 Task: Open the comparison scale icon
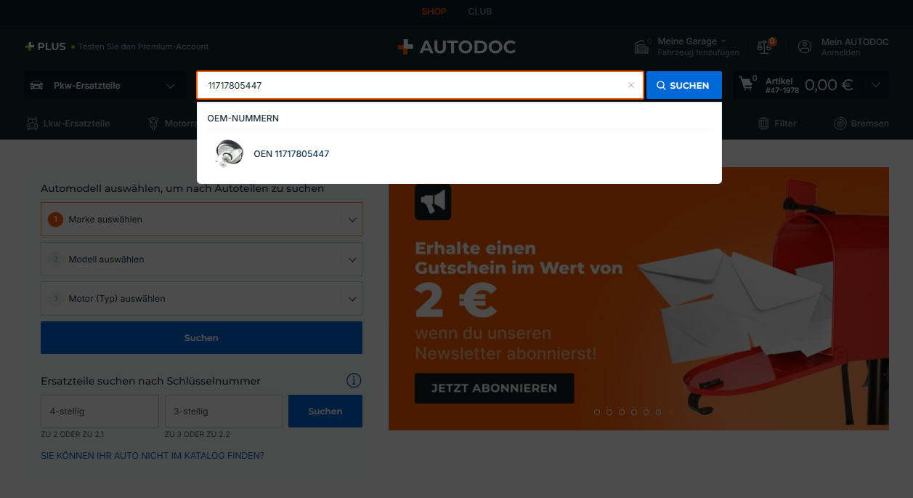[x=764, y=47]
